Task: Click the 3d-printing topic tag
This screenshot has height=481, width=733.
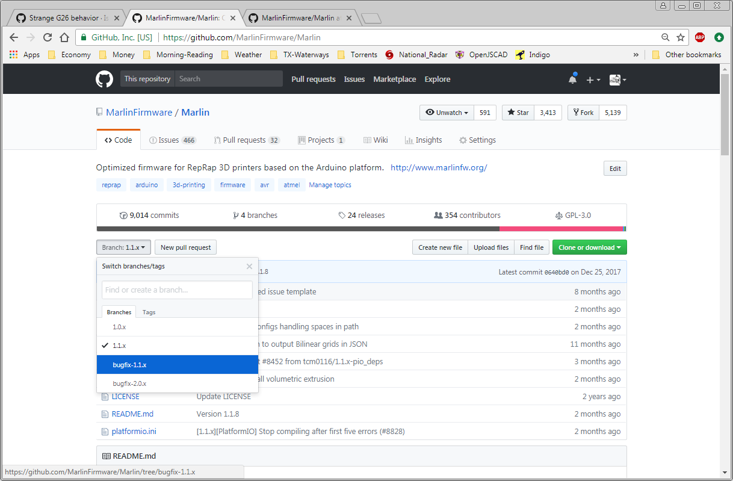Action: click(189, 185)
